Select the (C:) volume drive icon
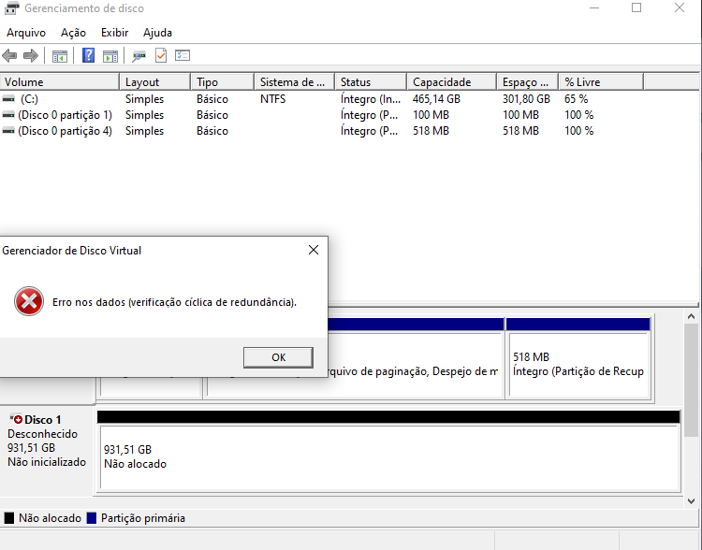 pyautogui.click(x=8, y=99)
